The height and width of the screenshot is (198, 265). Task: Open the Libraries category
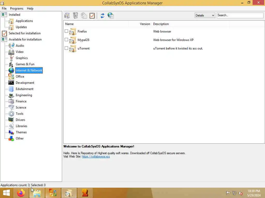(x=21, y=126)
